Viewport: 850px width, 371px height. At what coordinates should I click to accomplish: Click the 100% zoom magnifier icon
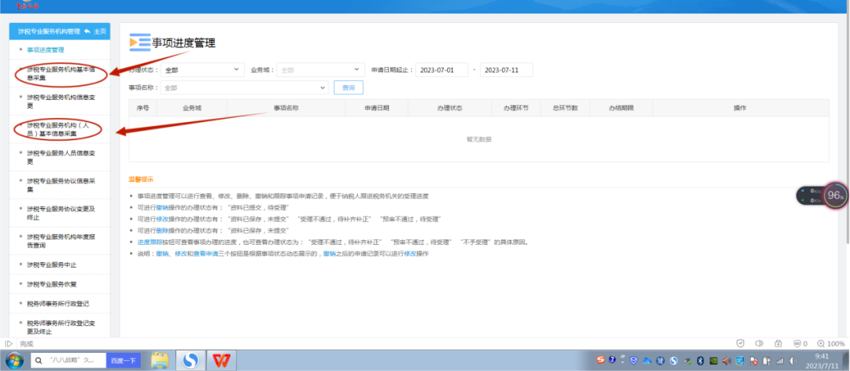tap(819, 343)
